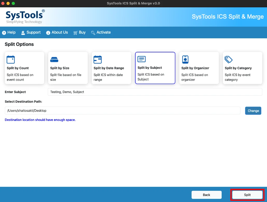Open the Help menu
This screenshot has height=202, width=267.
[9, 32]
